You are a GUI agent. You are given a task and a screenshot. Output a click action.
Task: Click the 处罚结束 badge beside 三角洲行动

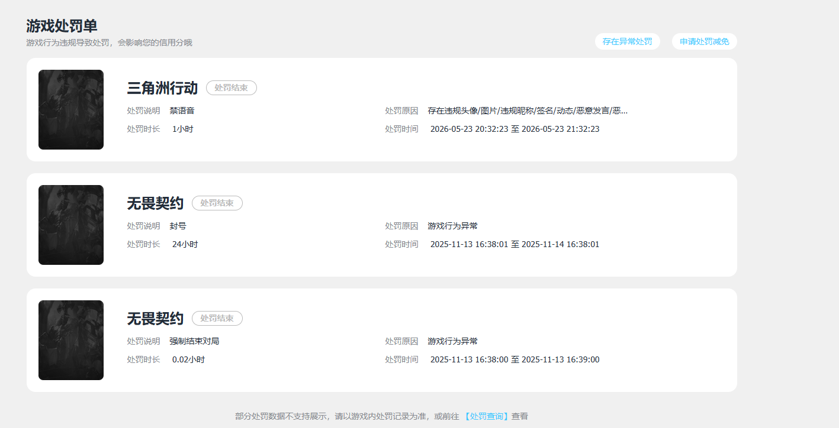(231, 87)
